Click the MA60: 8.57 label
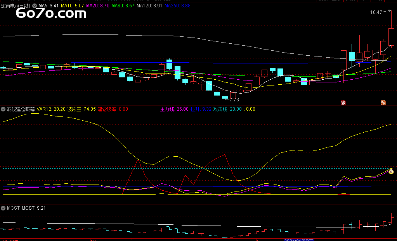The width and height of the screenshot is (397, 241). tap(123, 6)
